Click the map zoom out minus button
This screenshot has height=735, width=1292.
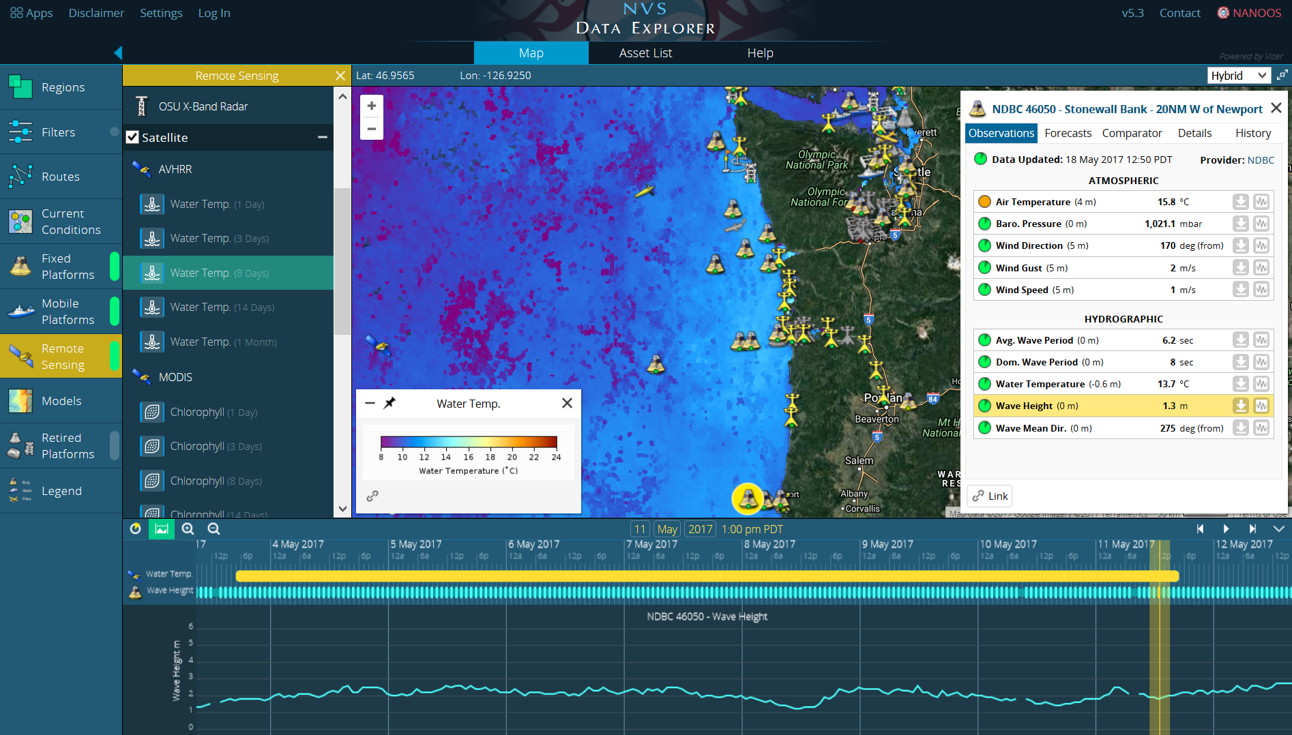[372, 128]
